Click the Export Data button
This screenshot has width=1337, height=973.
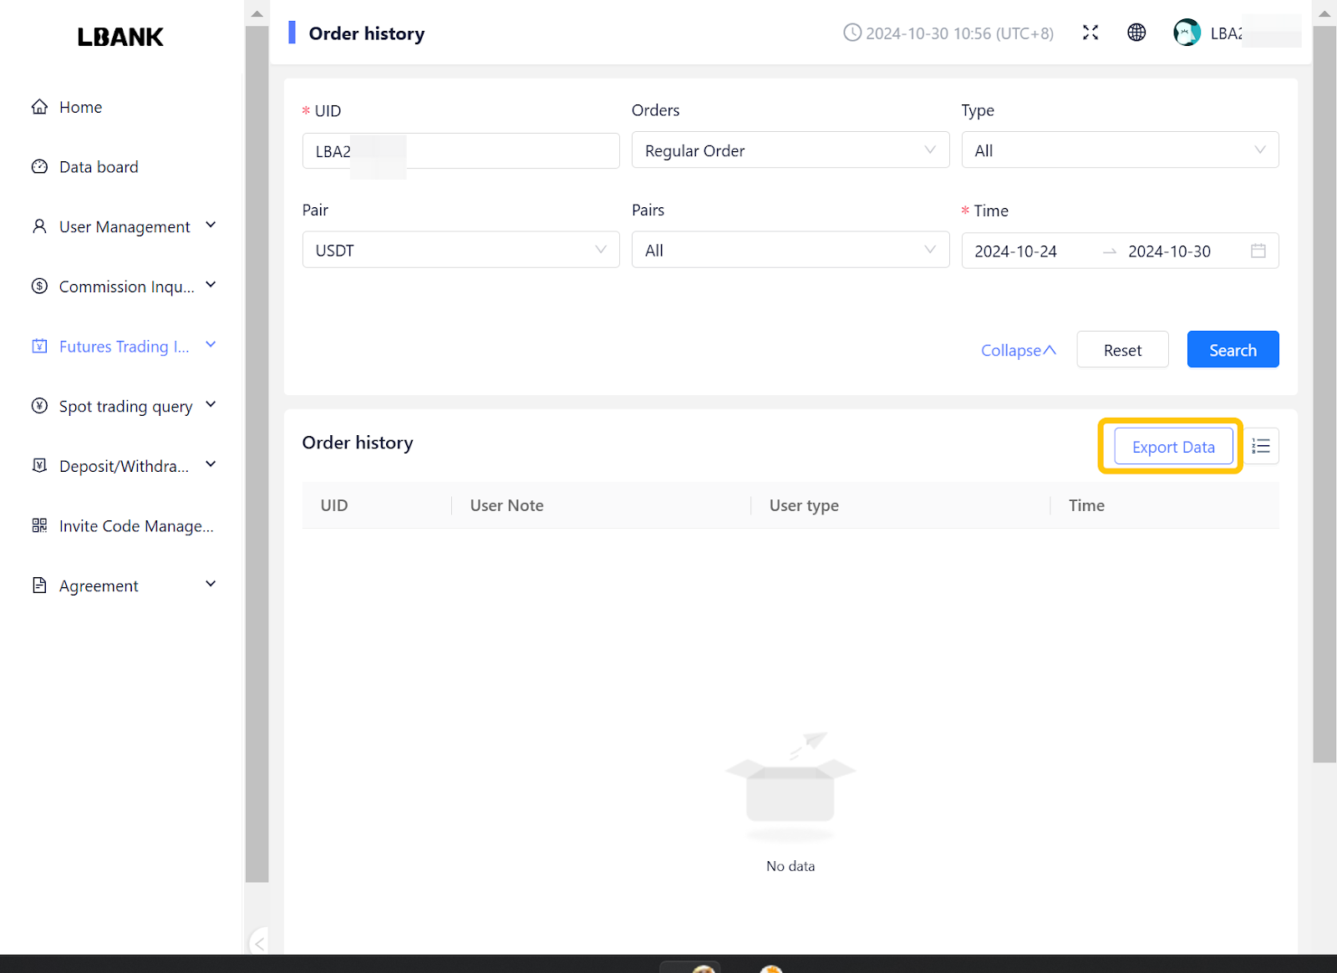pos(1173,447)
